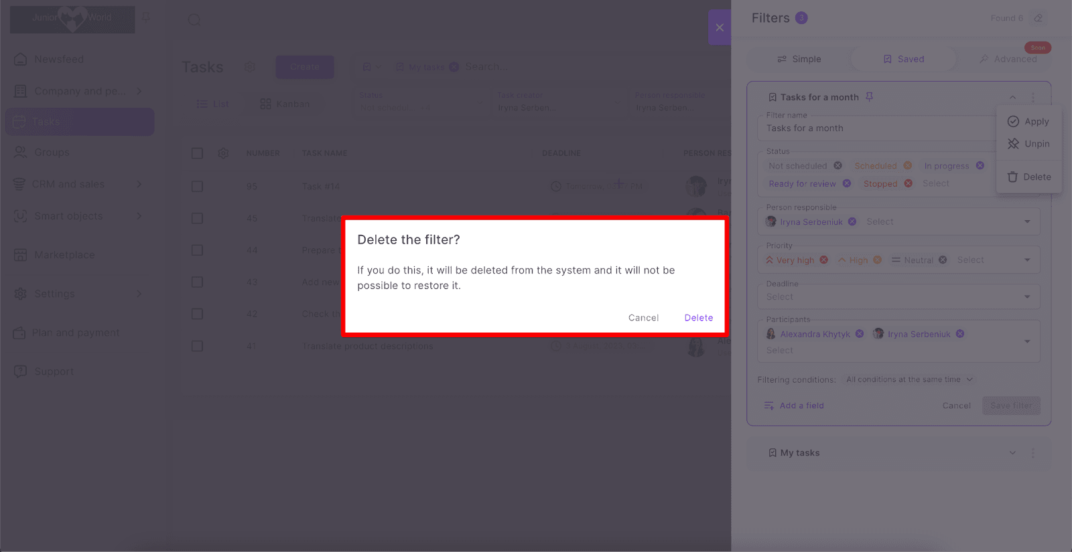Open the Person responsible dropdown arrow in Filters

pyautogui.click(x=1027, y=221)
